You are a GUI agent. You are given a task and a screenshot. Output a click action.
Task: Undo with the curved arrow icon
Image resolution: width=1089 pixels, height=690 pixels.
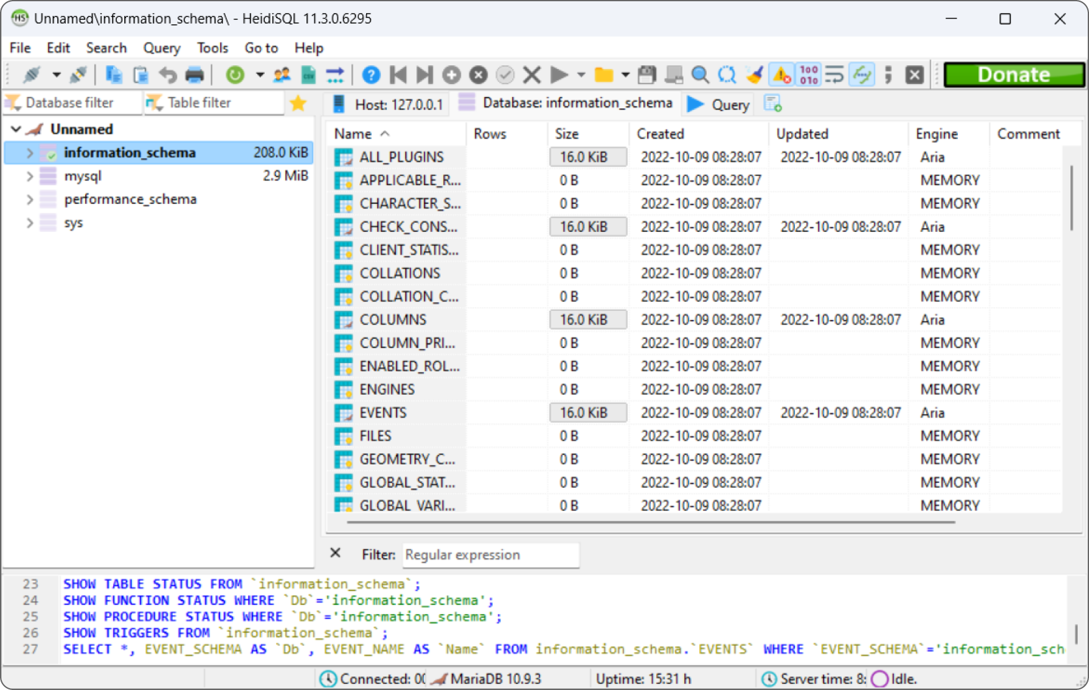(167, 75)
